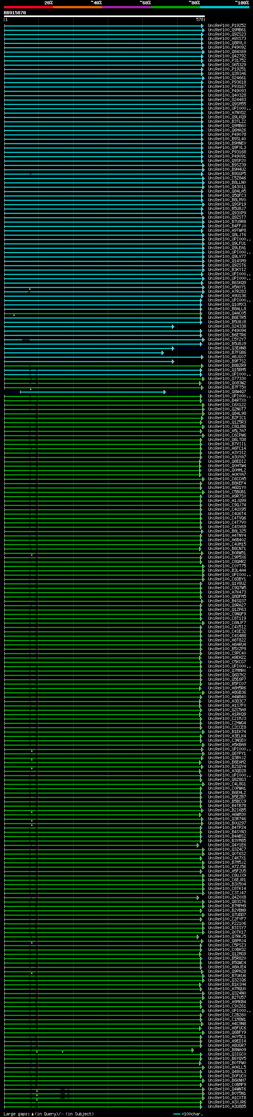Click the cyan ~100% identity legend segment

(225, 7)
